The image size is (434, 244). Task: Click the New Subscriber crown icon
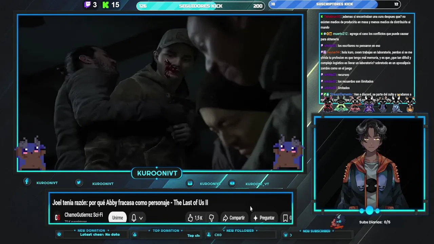click(285, 235)
